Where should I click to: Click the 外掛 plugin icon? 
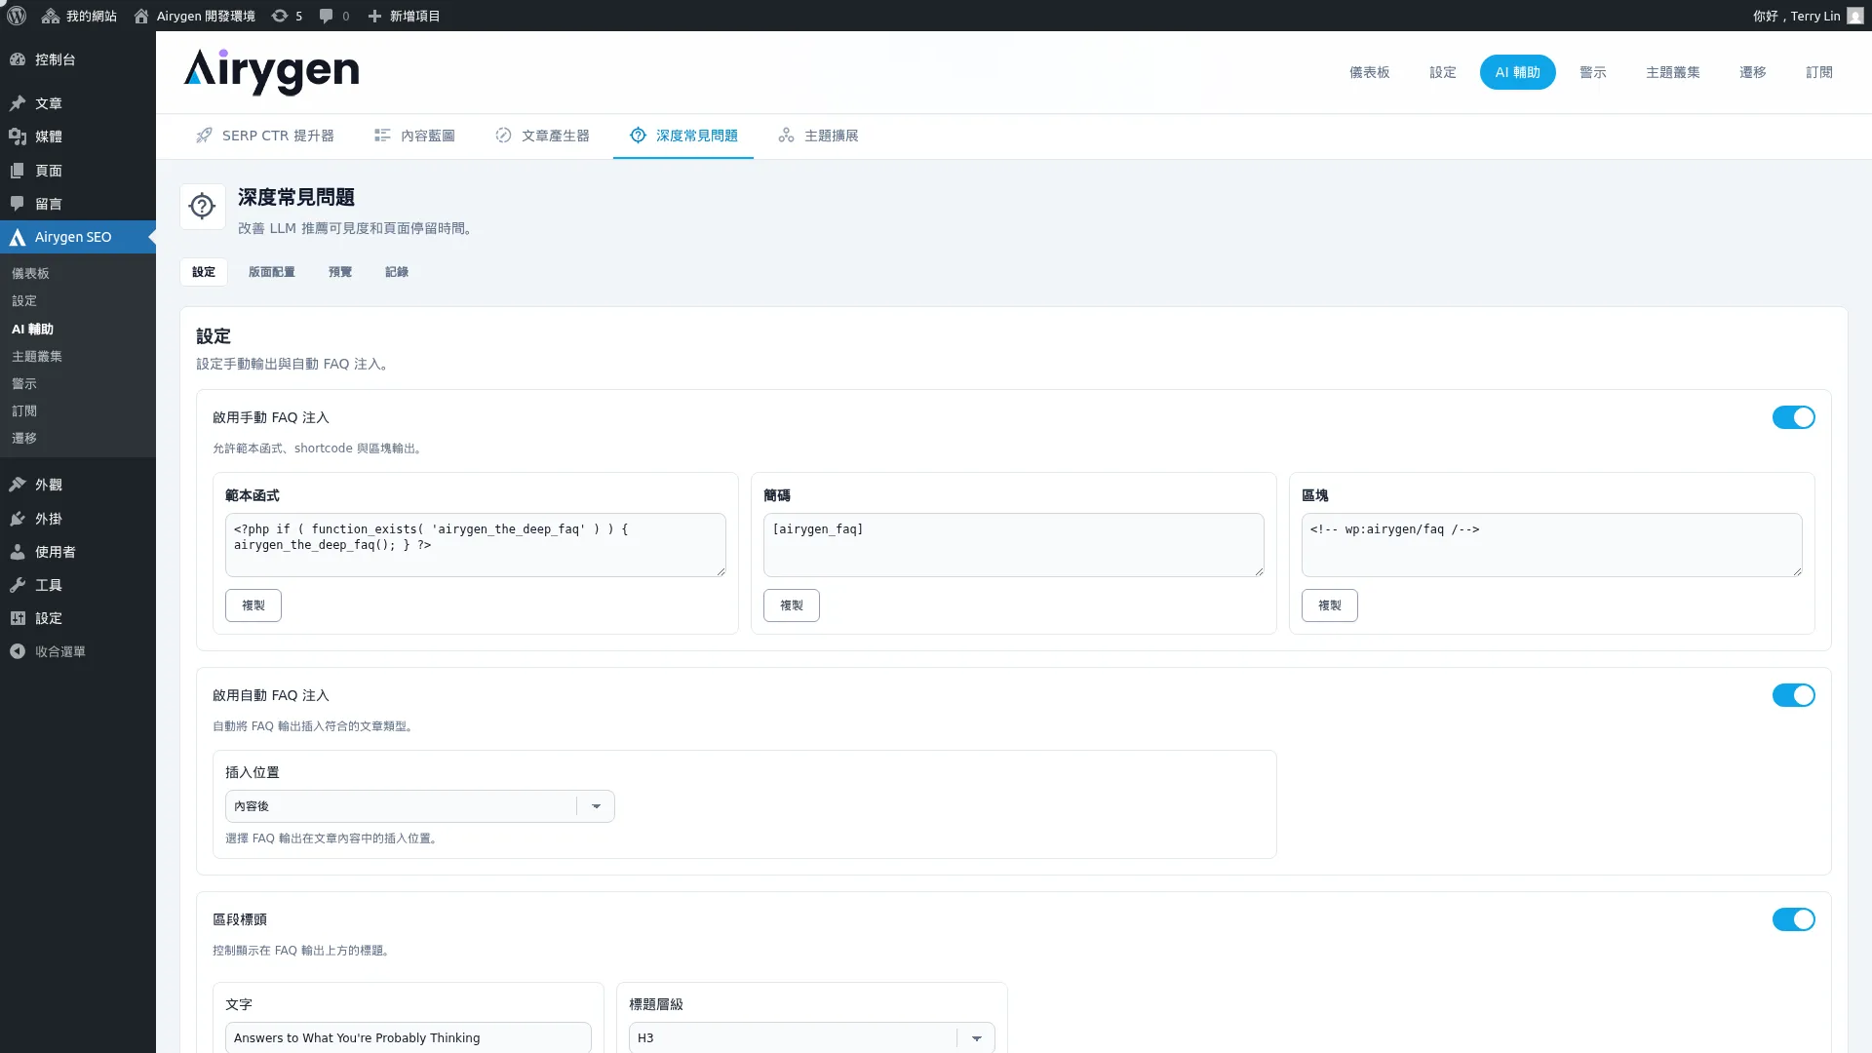point(18,519)
